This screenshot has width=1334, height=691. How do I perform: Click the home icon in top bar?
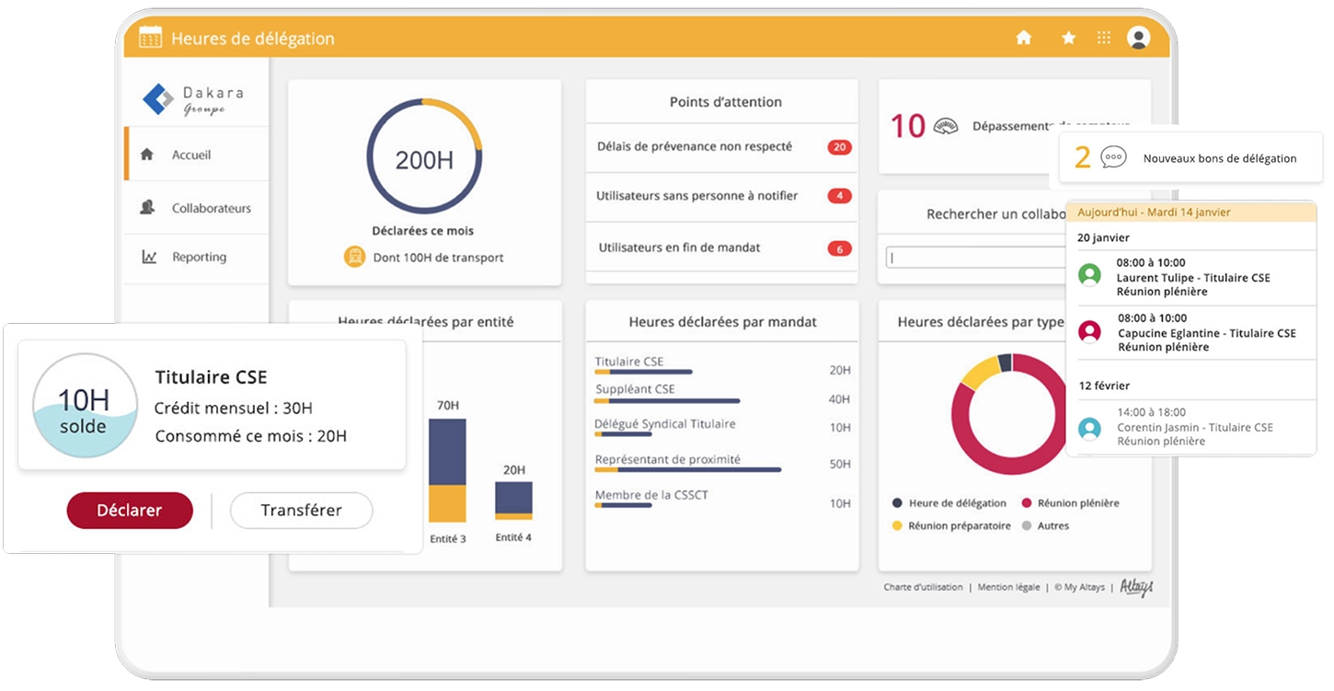click(x=1023, y=38)
